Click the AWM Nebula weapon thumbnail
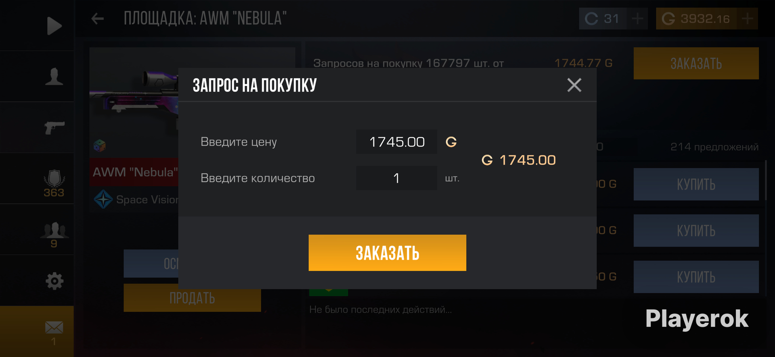This screenshot has width=775, height=357. tap(134, 101)
